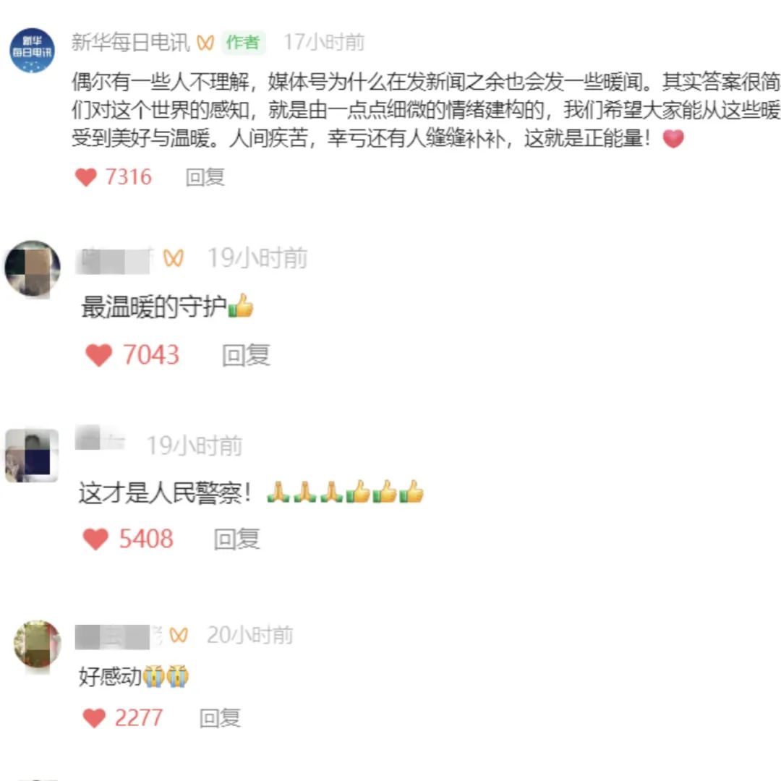
Task: Click the green 作者 author tag
Action: 243,43
